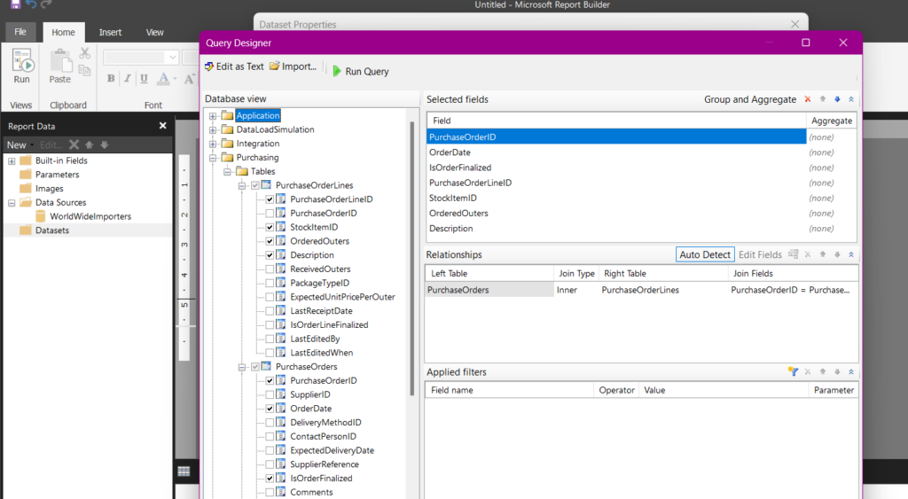This screenshot has width=908, height=499.
Task: Check the ReceivedOuters field checkbox
Action: 270,269
